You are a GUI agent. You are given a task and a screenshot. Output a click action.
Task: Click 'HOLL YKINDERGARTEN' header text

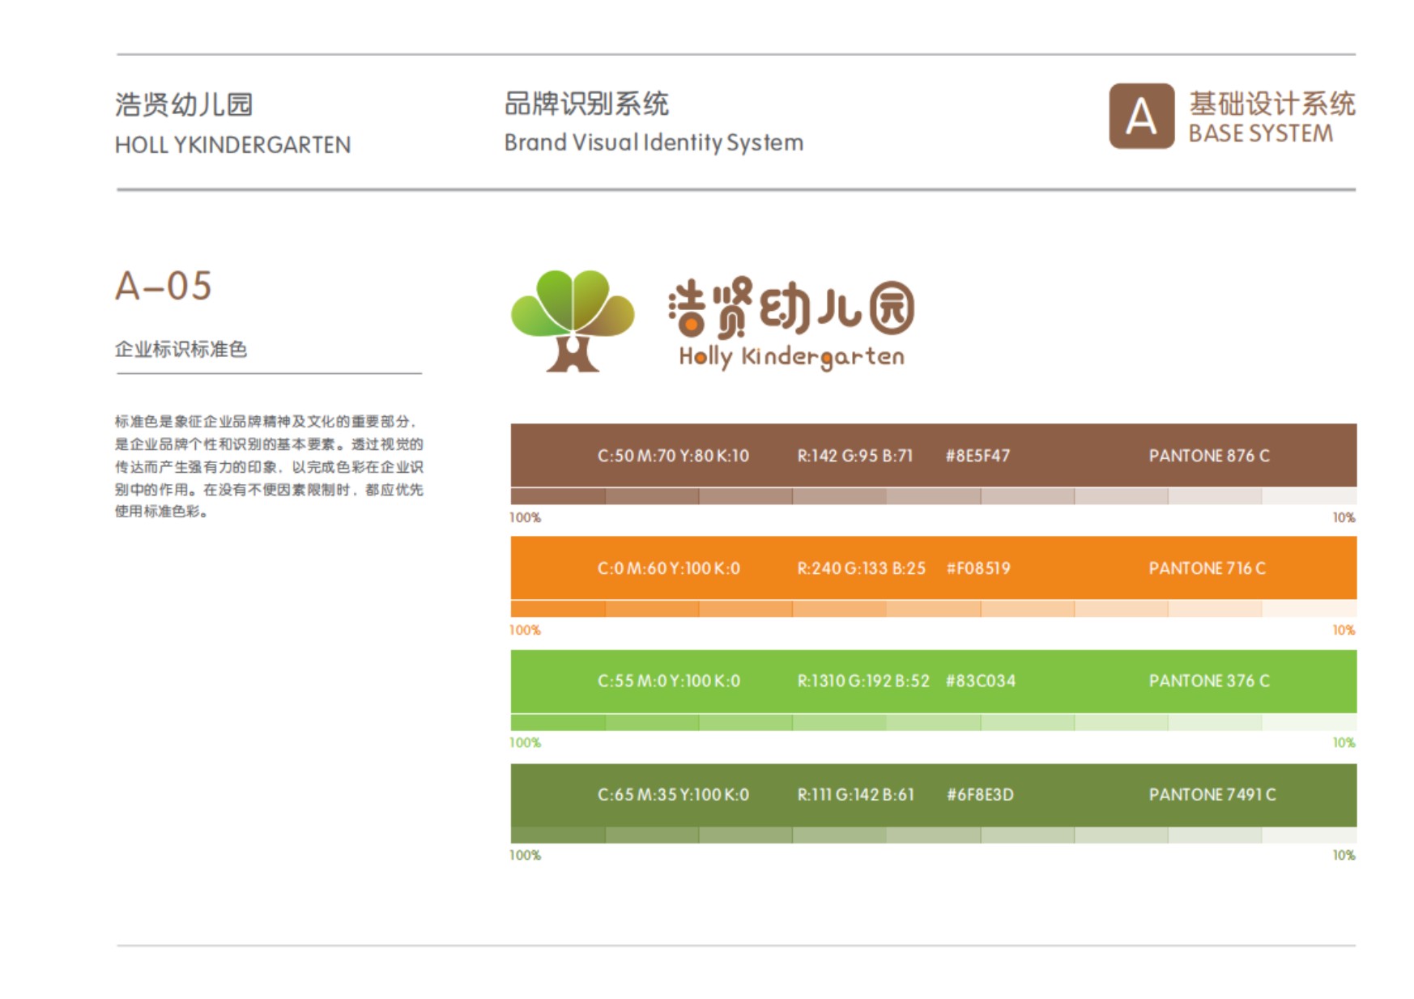pos(233,145)
